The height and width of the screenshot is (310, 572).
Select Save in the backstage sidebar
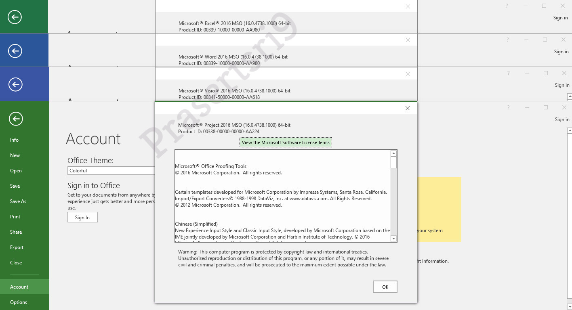click(24, 186)
